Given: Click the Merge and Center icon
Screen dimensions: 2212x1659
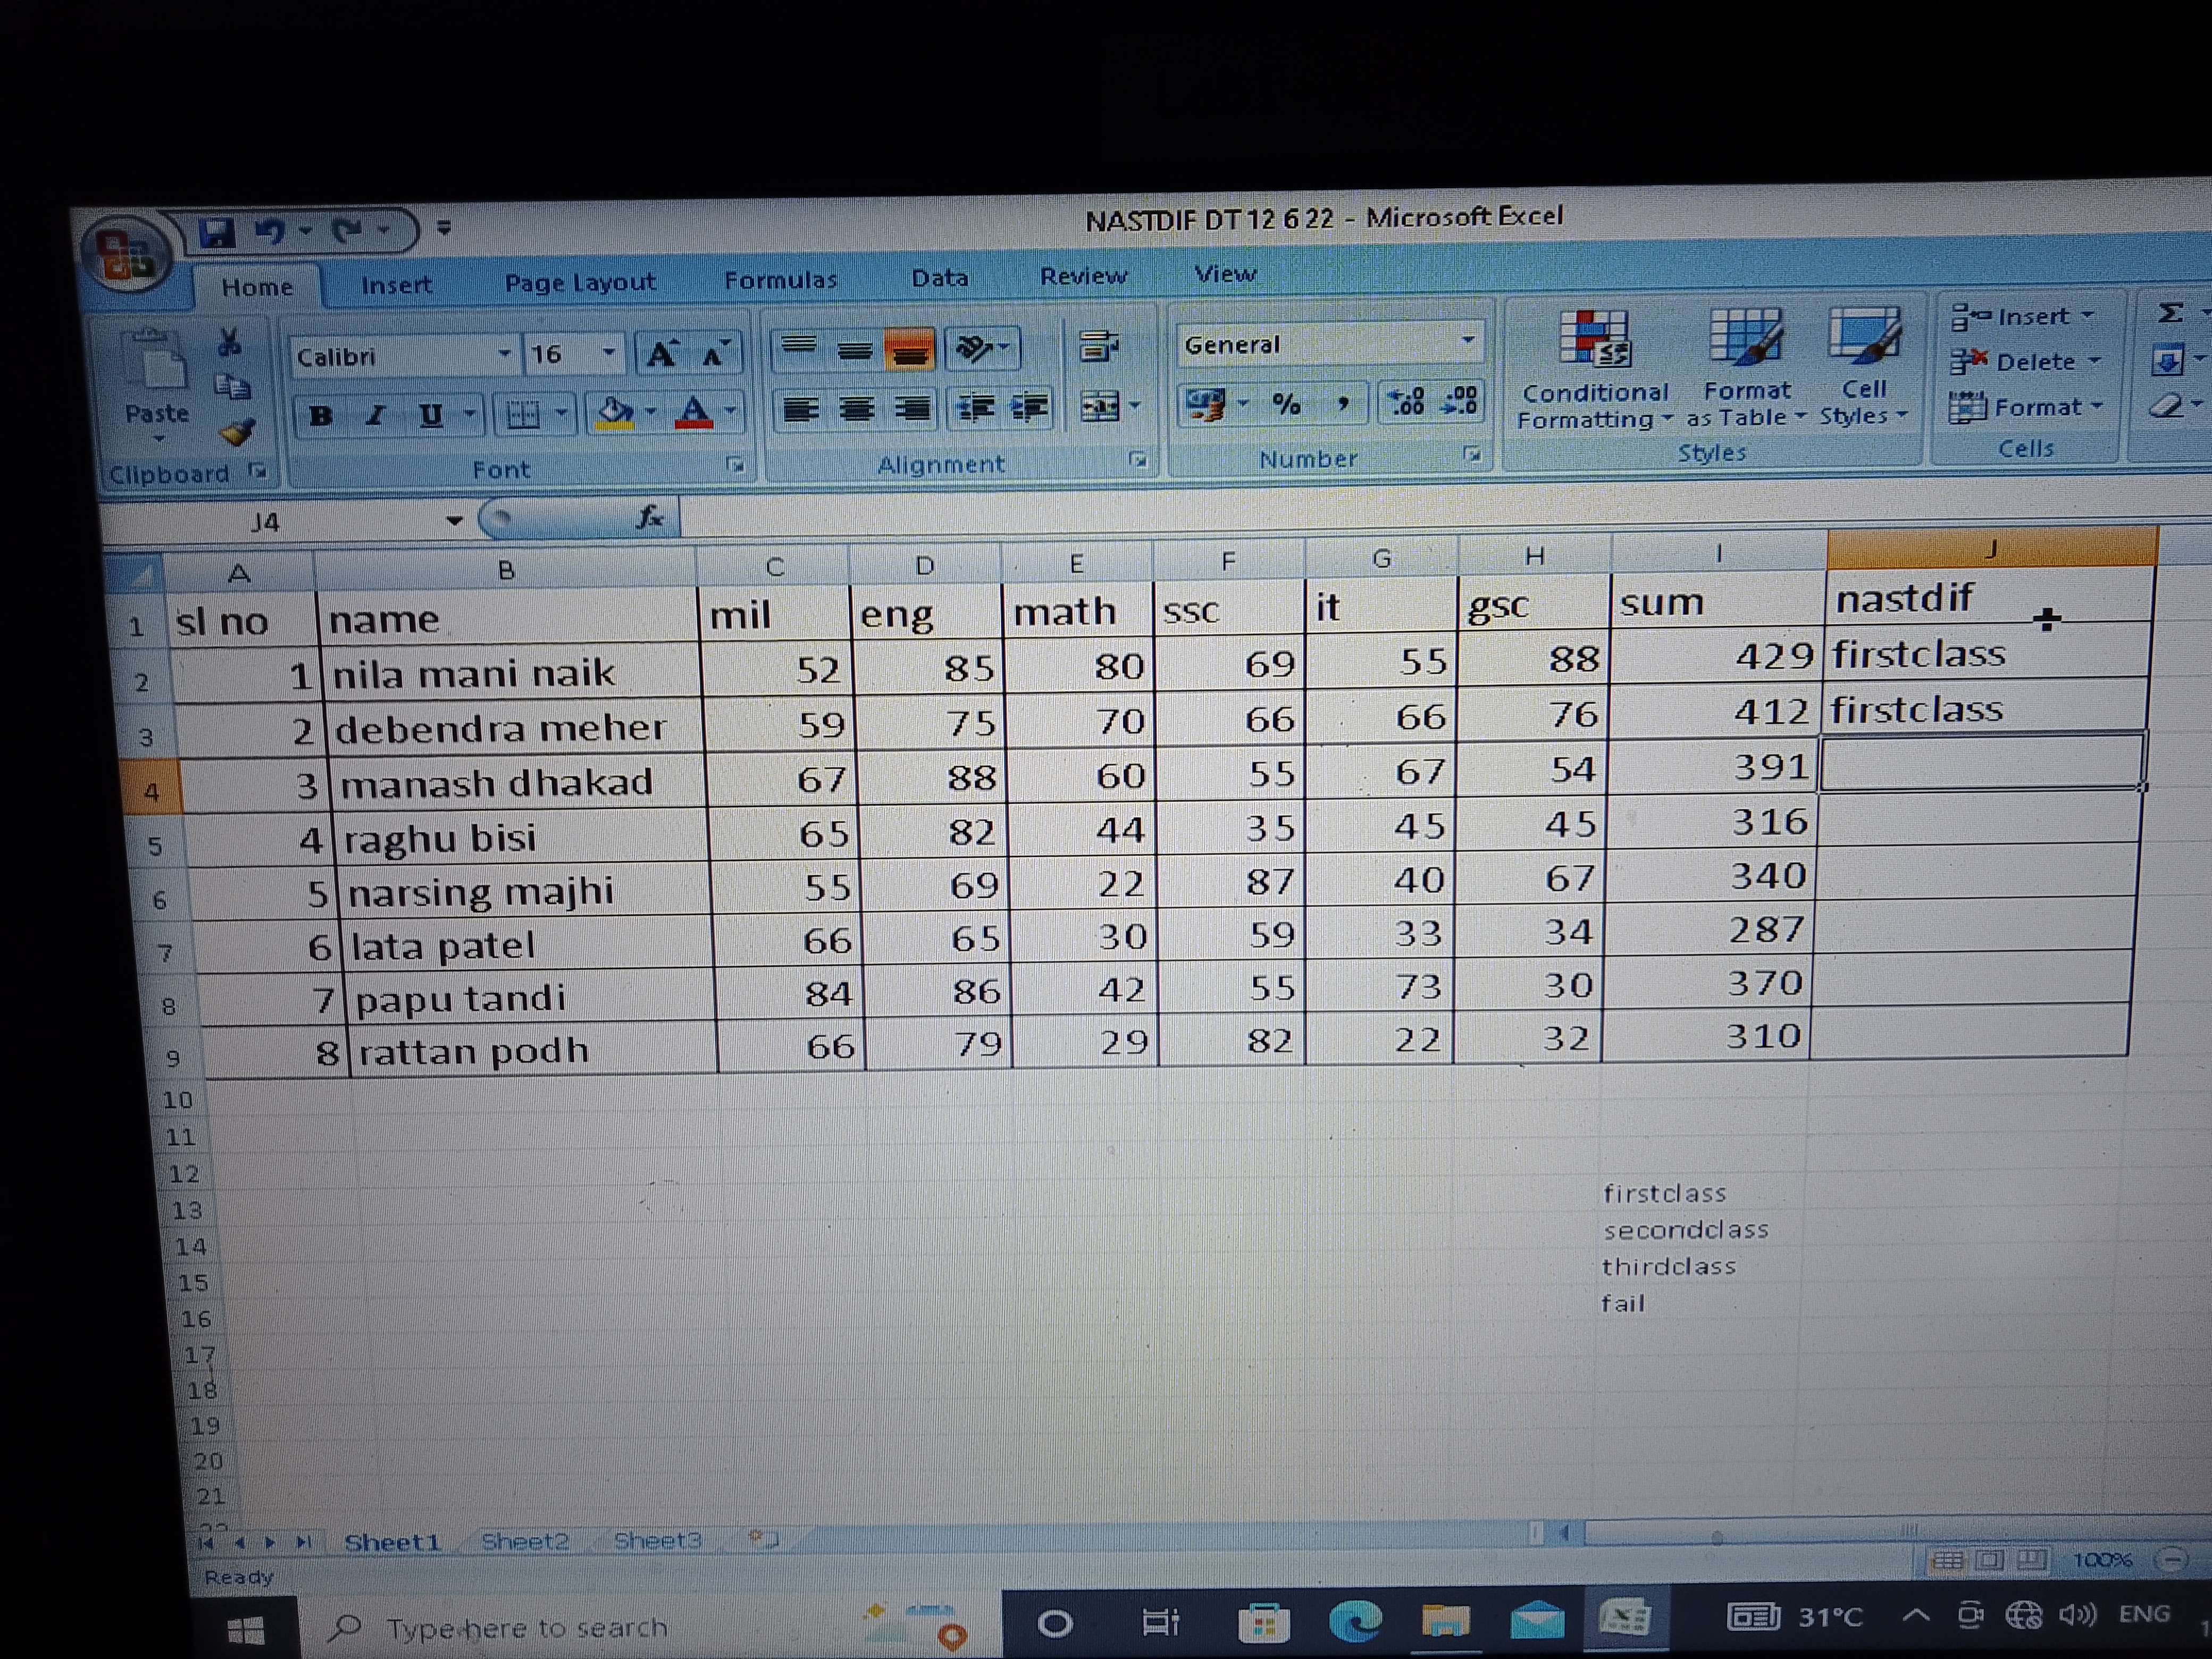Looking at the screenshot, I should point(1100,407).
